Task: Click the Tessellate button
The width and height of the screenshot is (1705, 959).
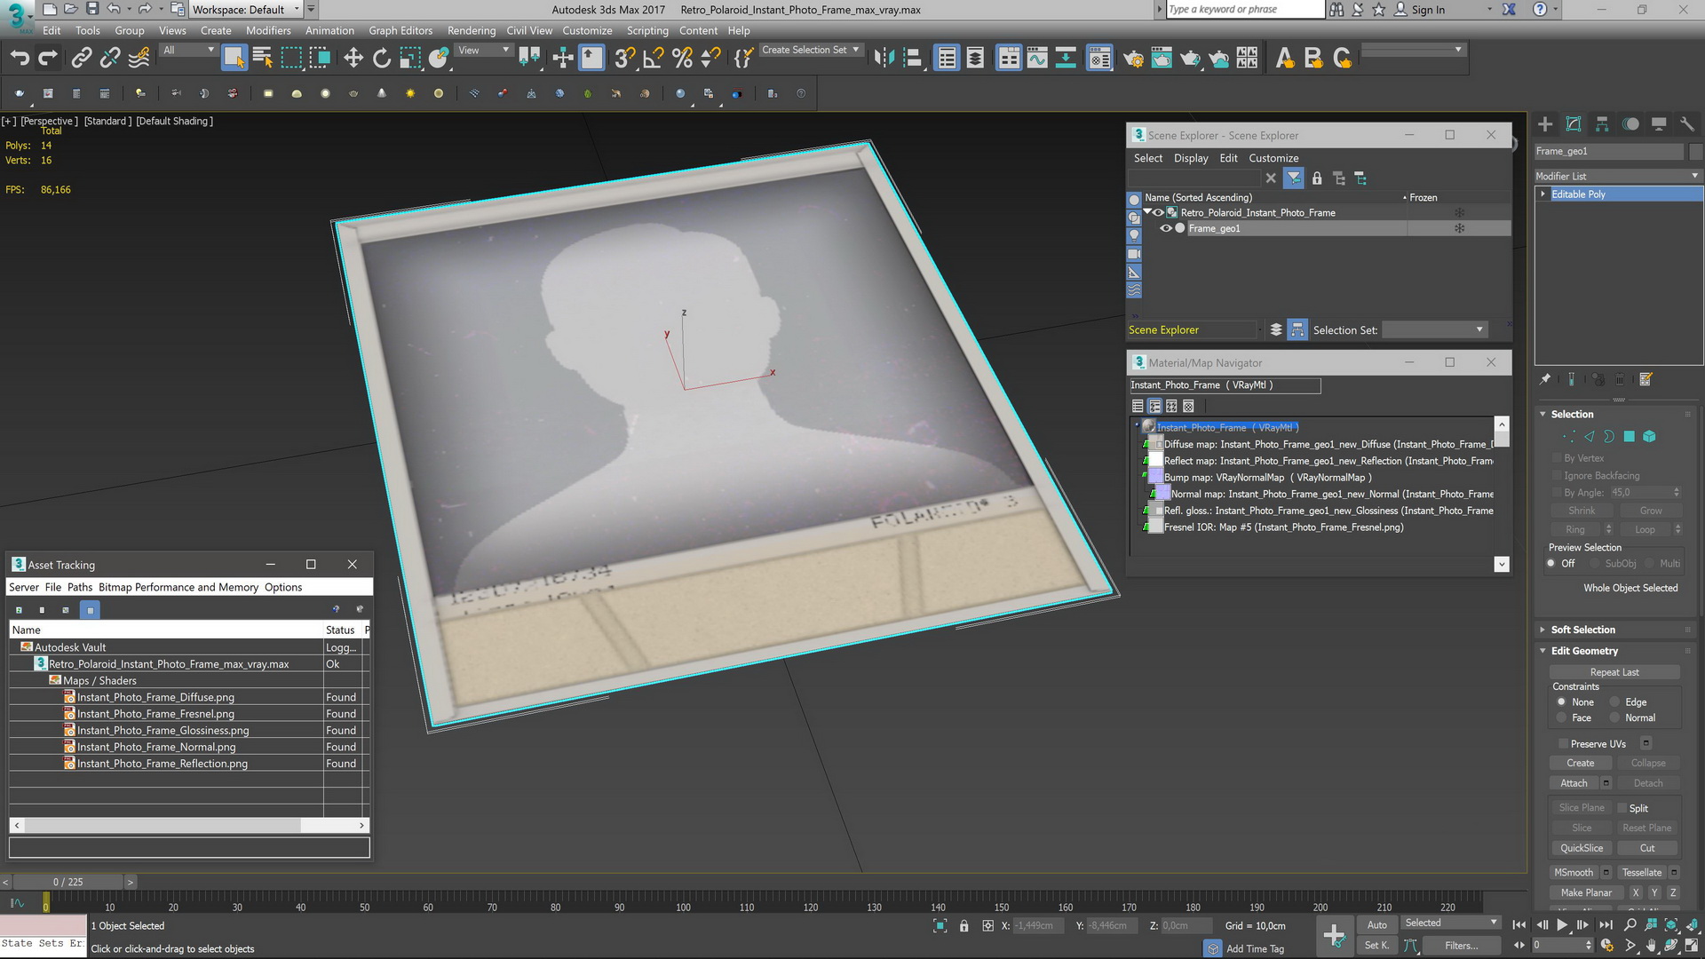Action: [1641, 872]
